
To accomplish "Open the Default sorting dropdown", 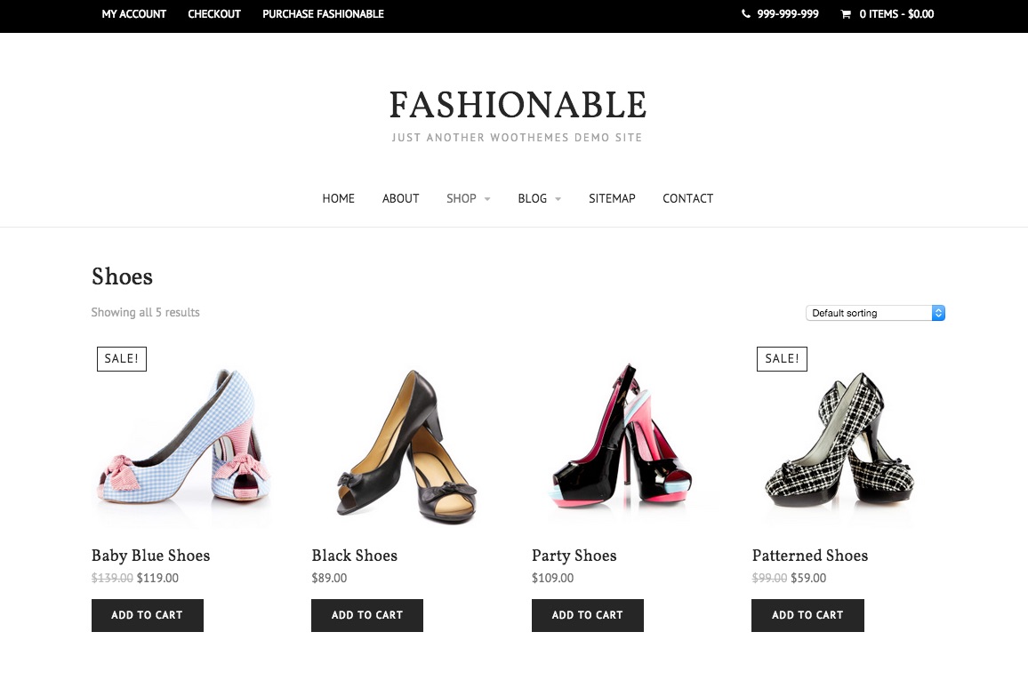I will pos(875,313).
